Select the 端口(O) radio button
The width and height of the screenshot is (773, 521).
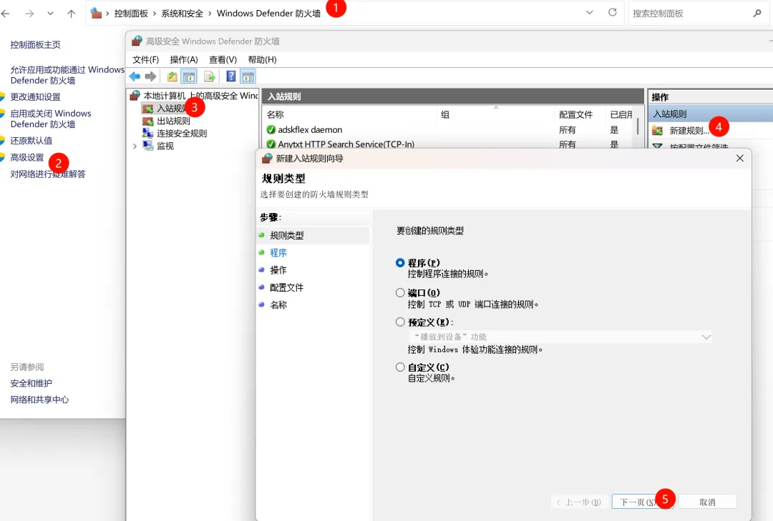pyautogui.click(x=400, y=292)
